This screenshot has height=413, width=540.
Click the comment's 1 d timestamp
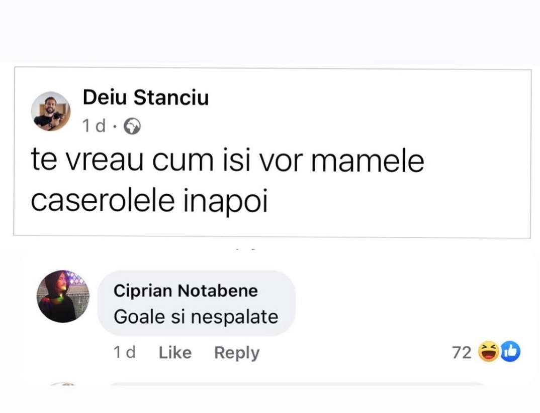coord(124,353)
